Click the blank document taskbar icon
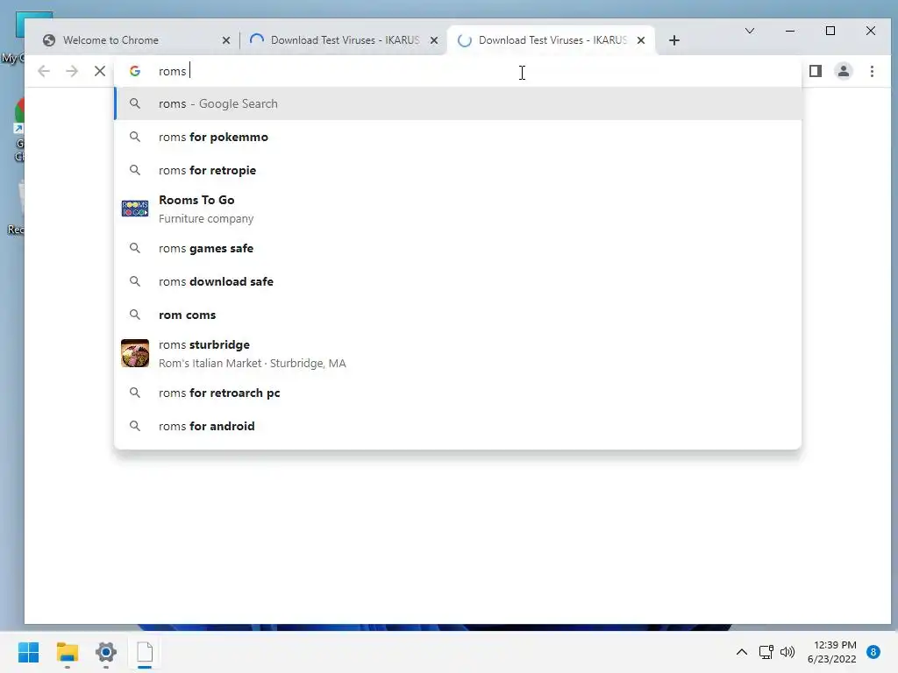 (x=145, y=652)
